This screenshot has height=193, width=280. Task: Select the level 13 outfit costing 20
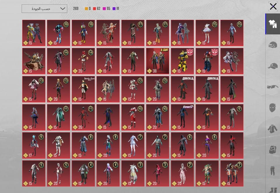[59, 89]
